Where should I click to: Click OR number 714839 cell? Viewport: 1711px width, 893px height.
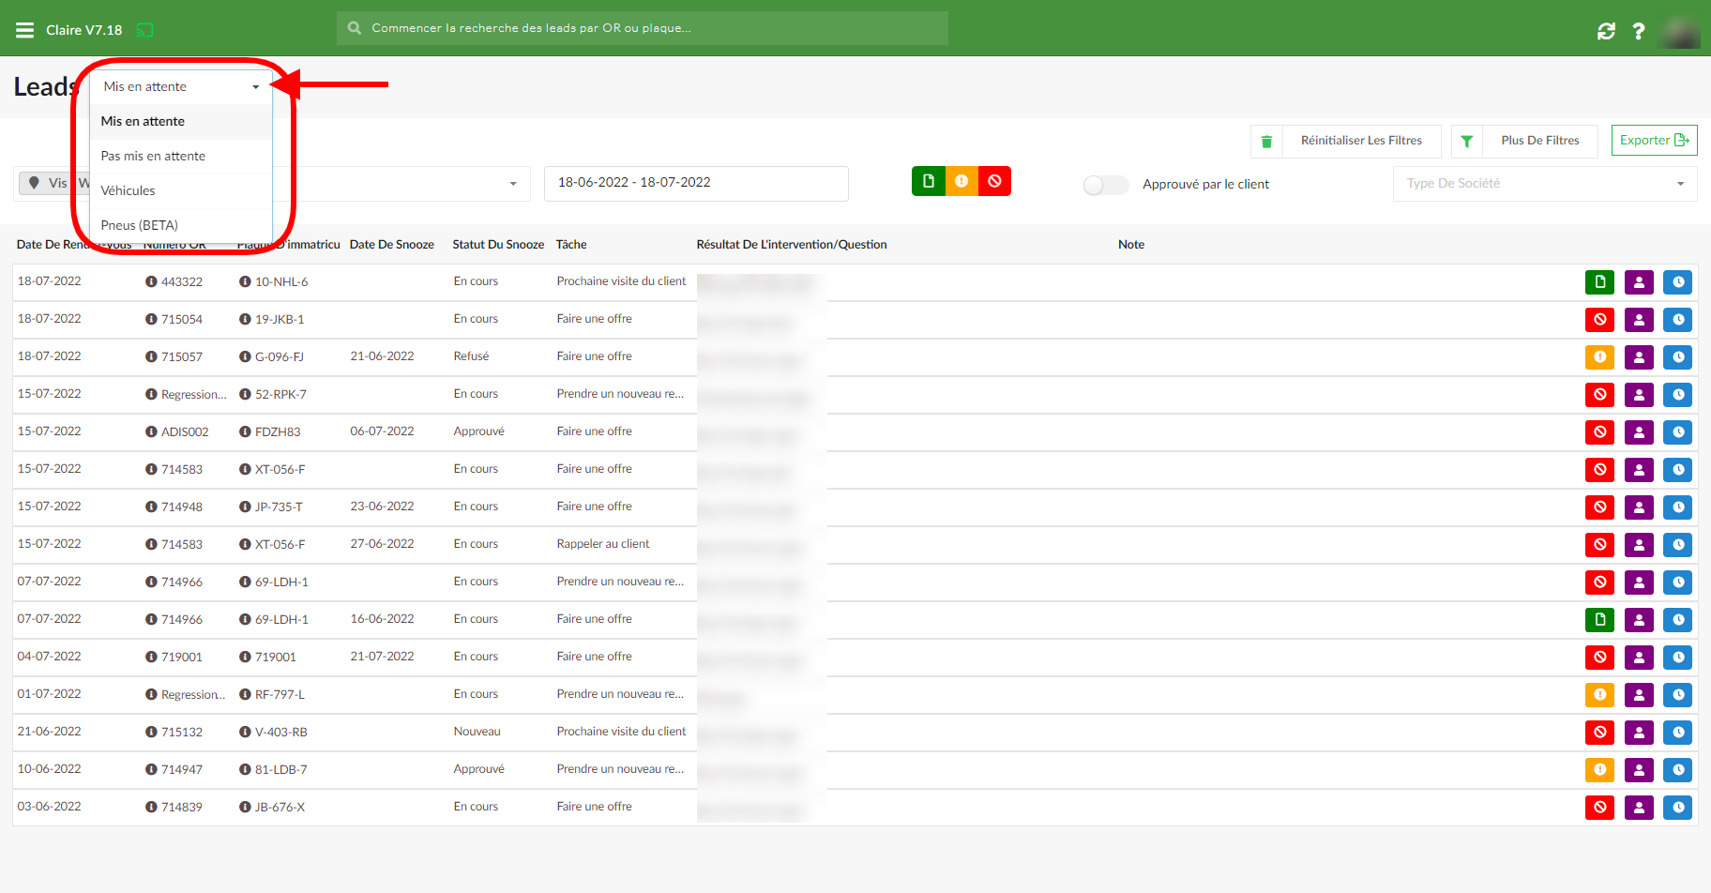pos(182,807)
